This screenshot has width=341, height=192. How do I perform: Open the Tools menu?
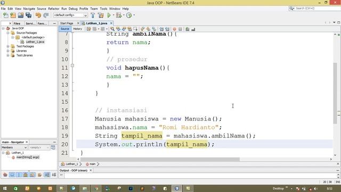tap(103, 9)
